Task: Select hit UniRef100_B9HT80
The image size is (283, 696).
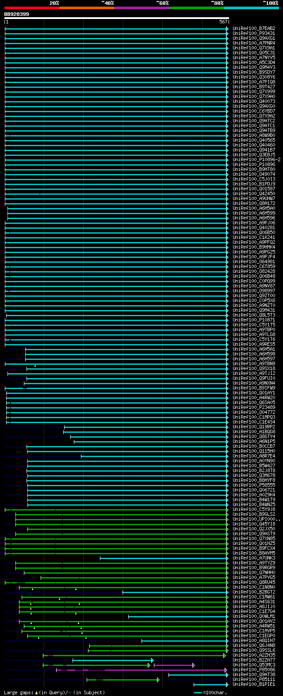Action: [x=254, y=170]
